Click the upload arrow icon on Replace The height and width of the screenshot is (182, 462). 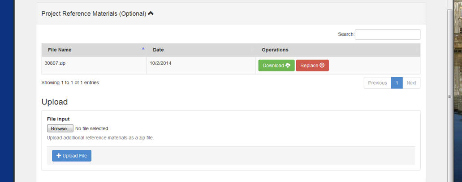322,66
